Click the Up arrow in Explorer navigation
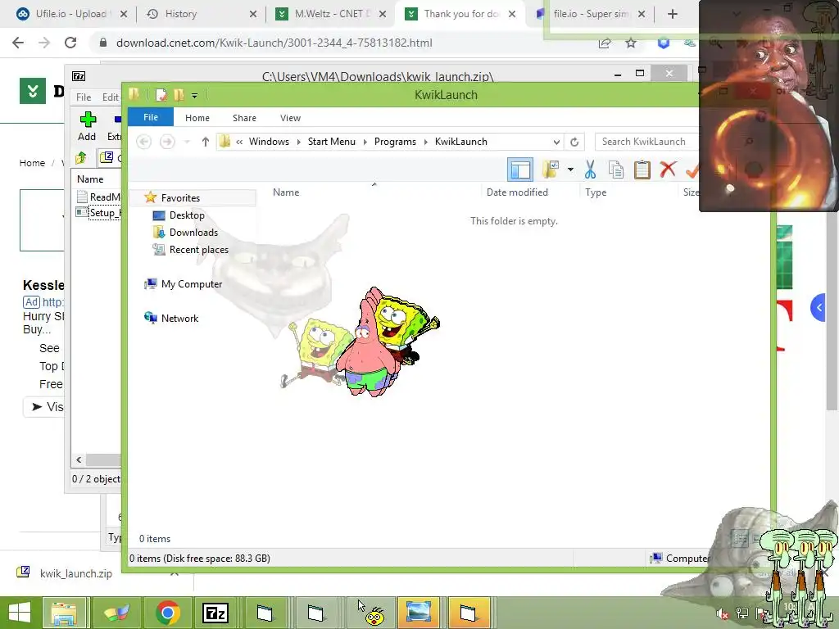This screenshot has width=839, height=629. tap(206, 142)
